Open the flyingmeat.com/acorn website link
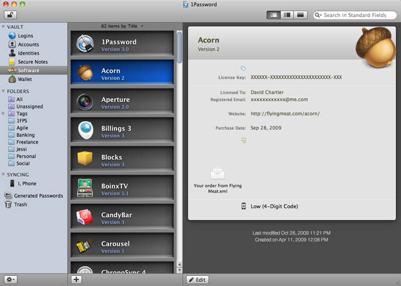The image size is (401, 286). coord(285,114)
